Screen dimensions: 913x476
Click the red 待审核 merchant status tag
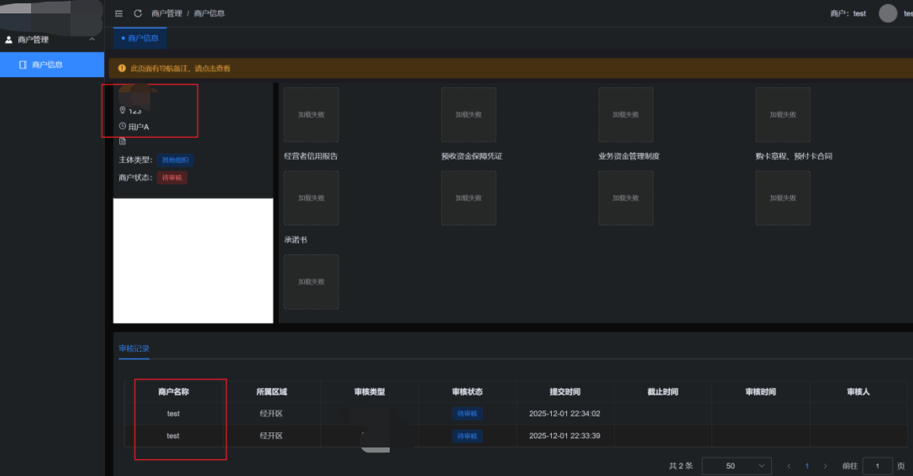click(x=172, y=177)
